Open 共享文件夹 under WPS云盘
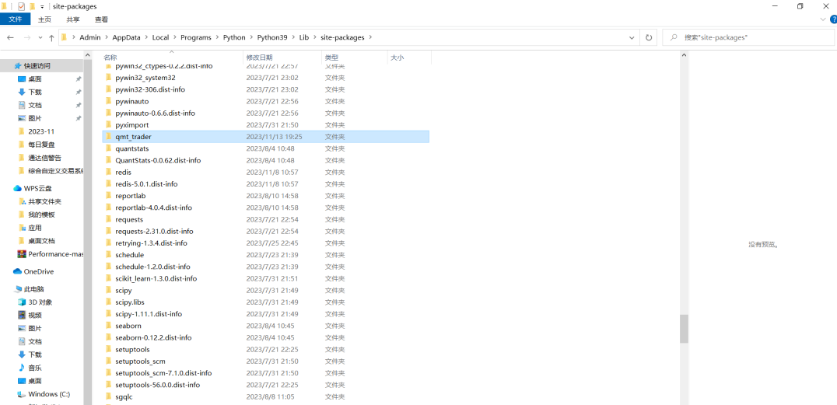Screen dimensions: 837x405 pyautogui.click(x=45, y=201)
